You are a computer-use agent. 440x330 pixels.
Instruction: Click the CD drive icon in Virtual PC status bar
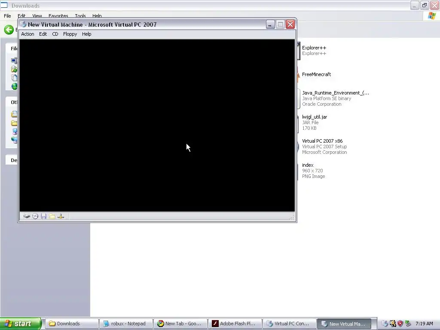point(35,217)
